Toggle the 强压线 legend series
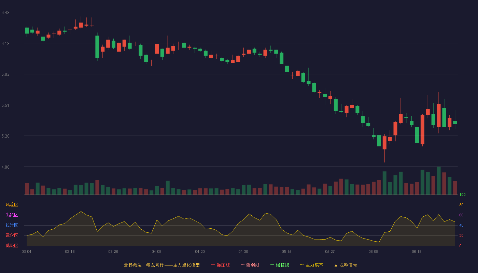 click(220, 265)
